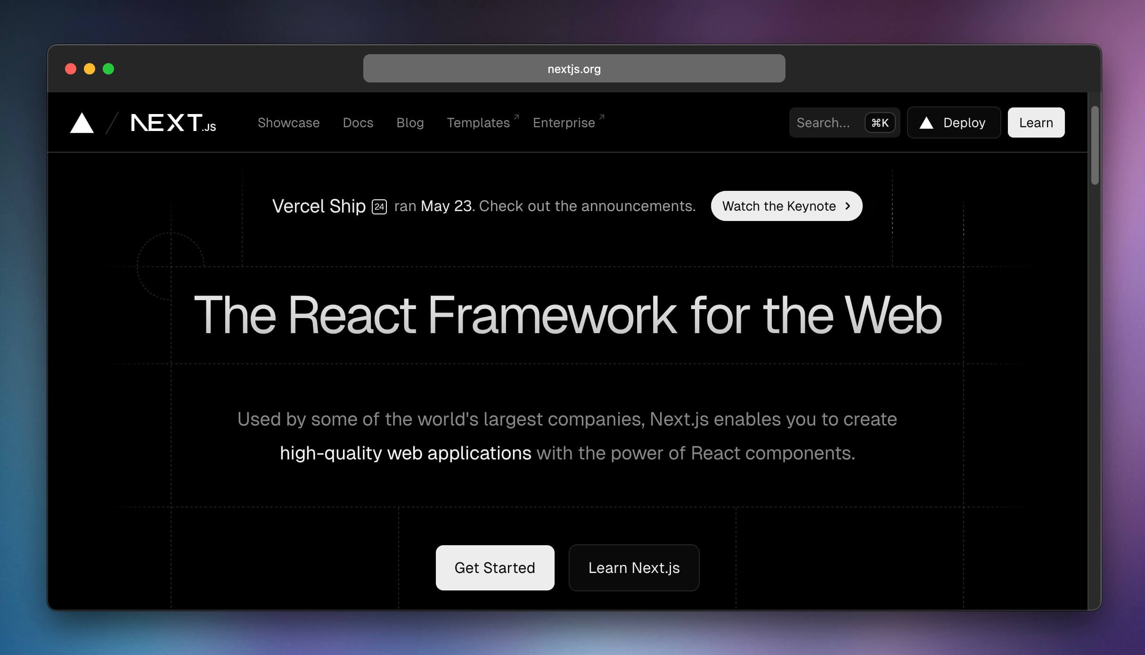The width and height of the screenshot is (1145, 655).
Task: Go to the Blog page
Action: click(410, 123)
